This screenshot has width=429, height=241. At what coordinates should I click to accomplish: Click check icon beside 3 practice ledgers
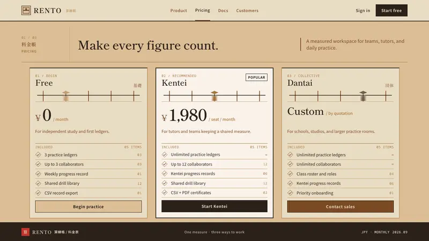[38, 155]
